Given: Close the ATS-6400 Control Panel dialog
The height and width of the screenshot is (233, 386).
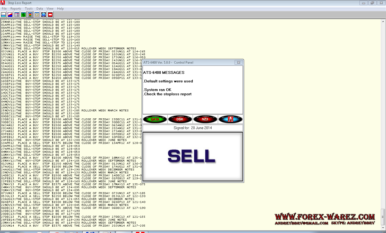Looking at the screenshot, I should 238,62.
